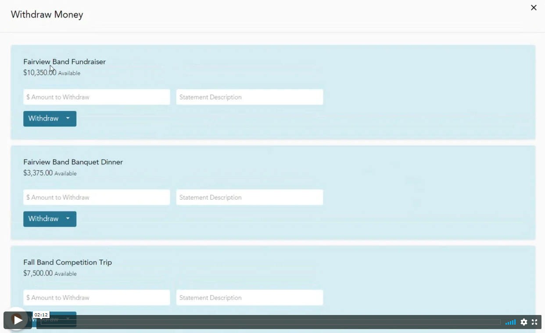Expand Withdraw dropdown arrow for Fairview Band Fundraiser

pos(68,118)
